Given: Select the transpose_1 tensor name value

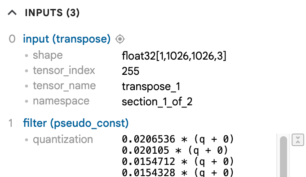Looking at the screenshot, I should pos(151,86).
